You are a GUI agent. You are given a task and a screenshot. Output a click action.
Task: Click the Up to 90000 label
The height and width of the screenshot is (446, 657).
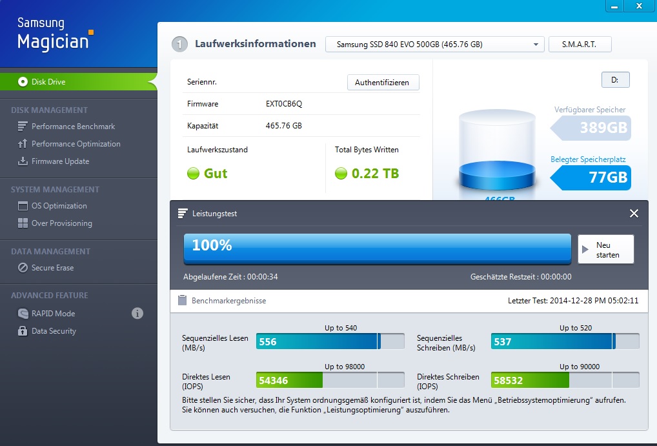pos(580,367)
